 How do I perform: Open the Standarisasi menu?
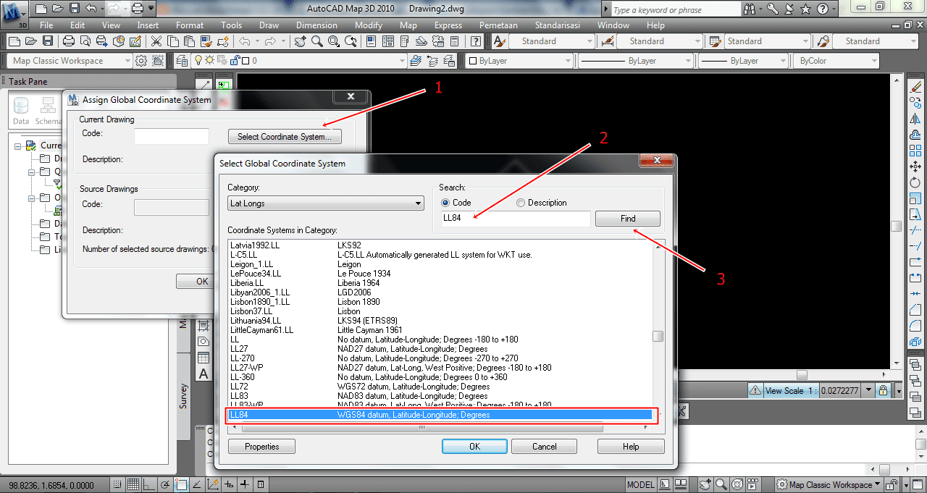(x=558, y=25)
